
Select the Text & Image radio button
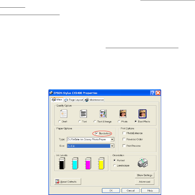[95, 121]
